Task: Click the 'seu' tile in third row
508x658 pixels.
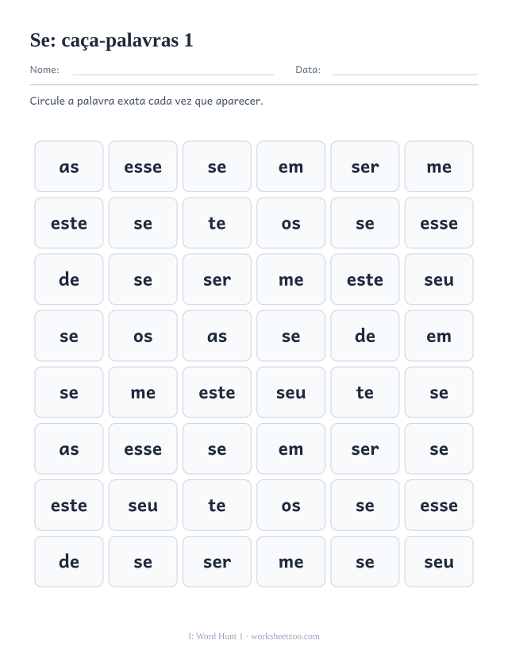Action: [x=439, y=279]
